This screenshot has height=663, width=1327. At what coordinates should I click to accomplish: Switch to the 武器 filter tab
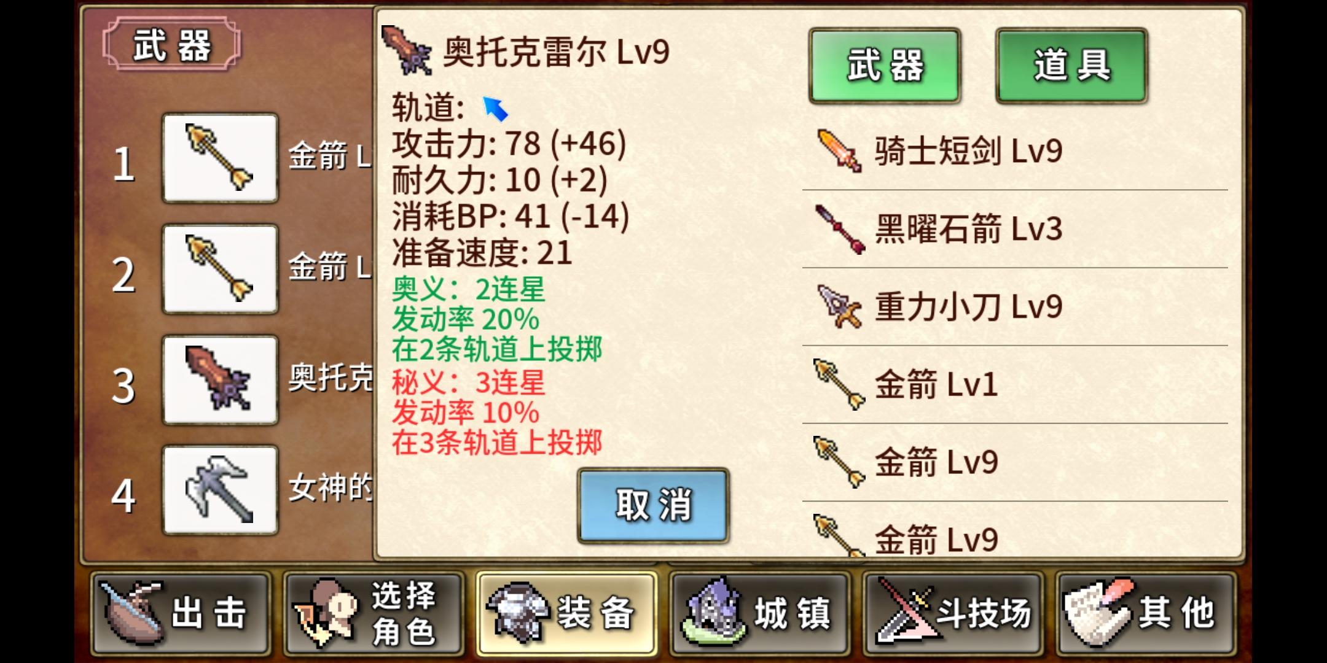pyautogui.click(x=885, y=65)
